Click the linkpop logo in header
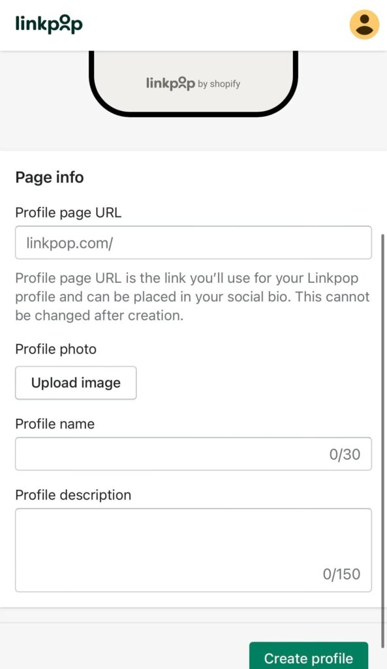Screen dimensions: 387x669 (x=49, y=24)
